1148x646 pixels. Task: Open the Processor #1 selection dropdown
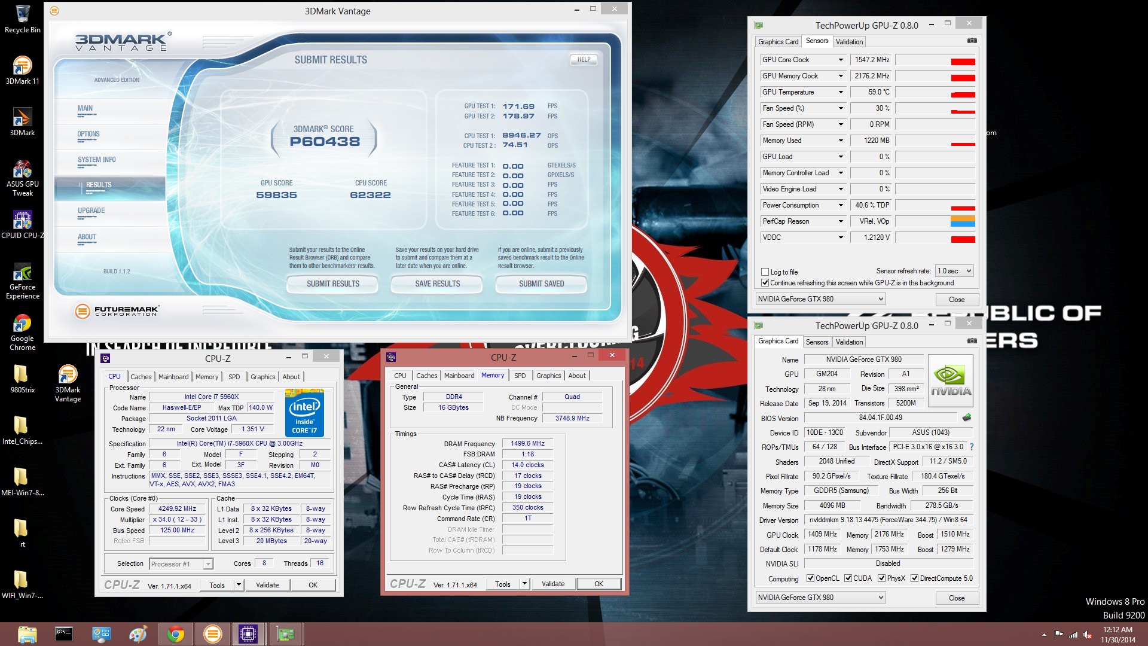point(181,564)
